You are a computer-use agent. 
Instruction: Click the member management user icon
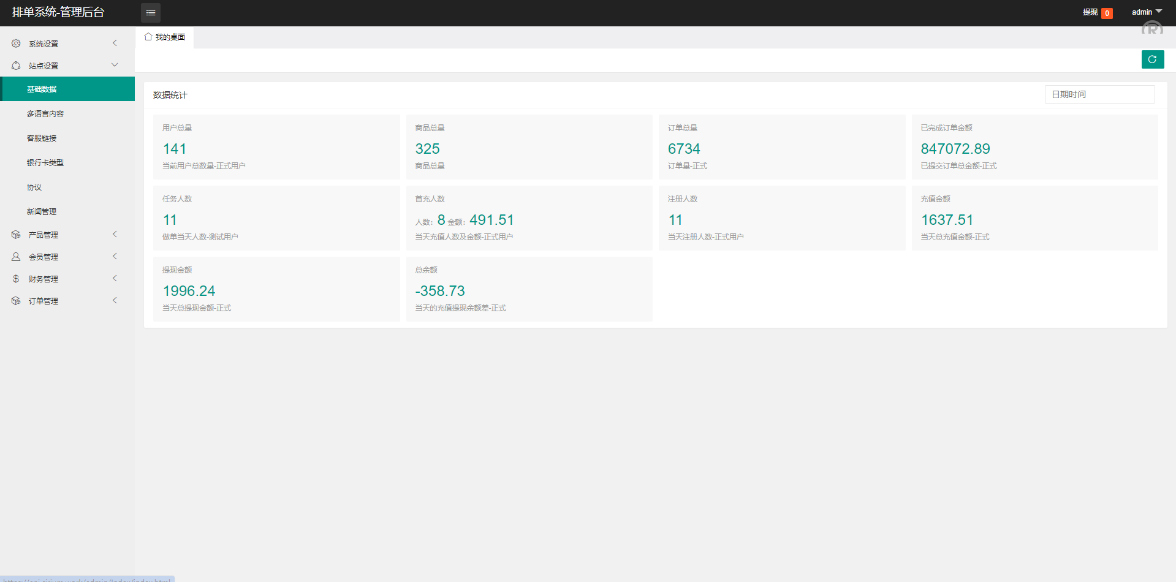coord(16,257)
